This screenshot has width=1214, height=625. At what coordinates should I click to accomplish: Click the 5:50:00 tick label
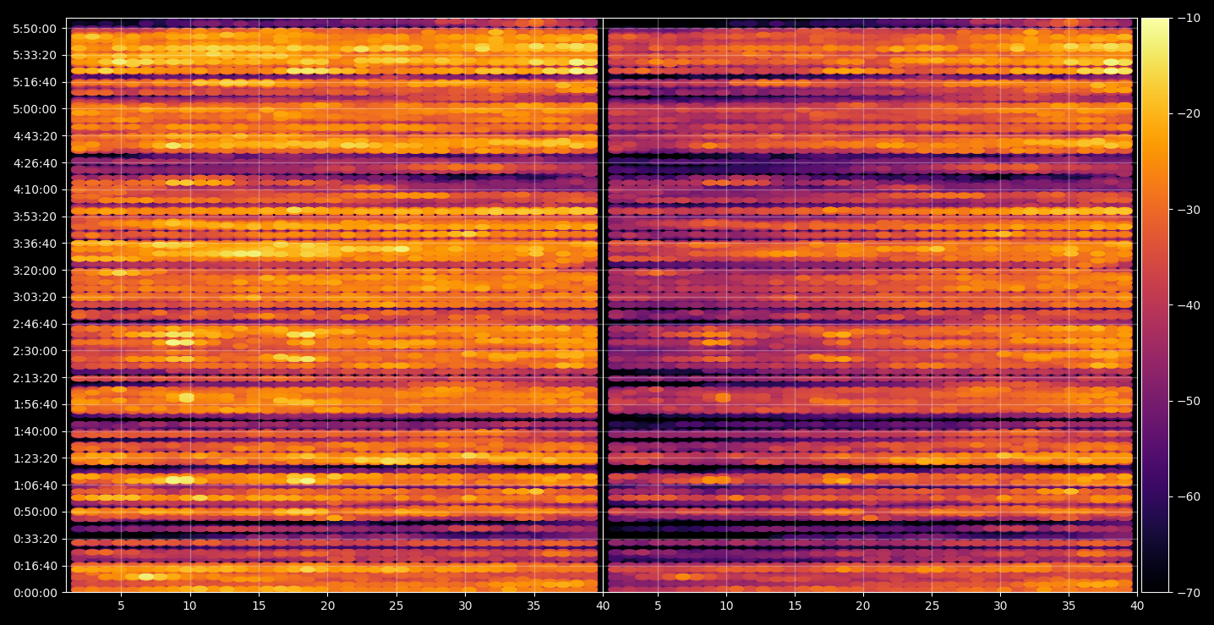pos(35,29)
